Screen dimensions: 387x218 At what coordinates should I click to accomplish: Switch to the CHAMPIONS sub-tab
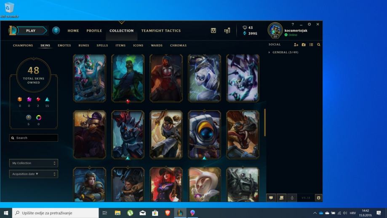coord(23,46)
